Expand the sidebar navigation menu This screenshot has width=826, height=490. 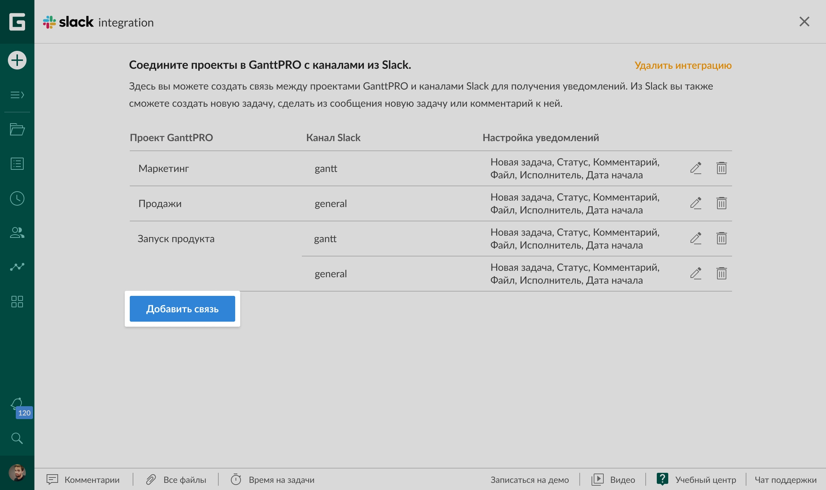tap(17, 95)
